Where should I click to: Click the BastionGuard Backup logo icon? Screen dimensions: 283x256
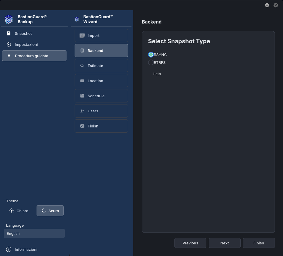click(x=9, y=19)
